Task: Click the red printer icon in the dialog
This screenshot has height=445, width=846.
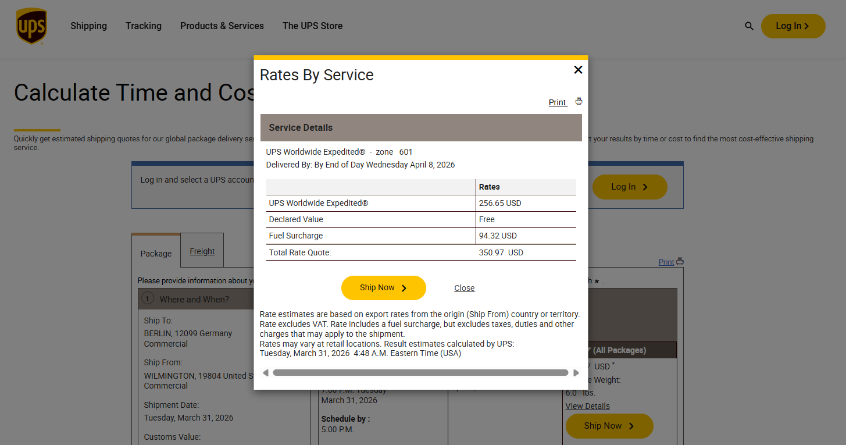Action: pyautogui.click(x=579, y=101)
